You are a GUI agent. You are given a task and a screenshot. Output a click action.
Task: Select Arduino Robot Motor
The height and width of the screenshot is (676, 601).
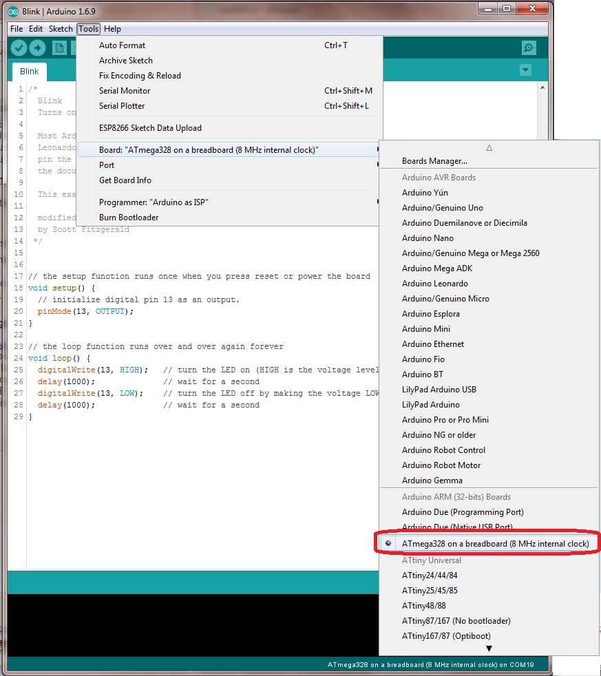[489, 465]
